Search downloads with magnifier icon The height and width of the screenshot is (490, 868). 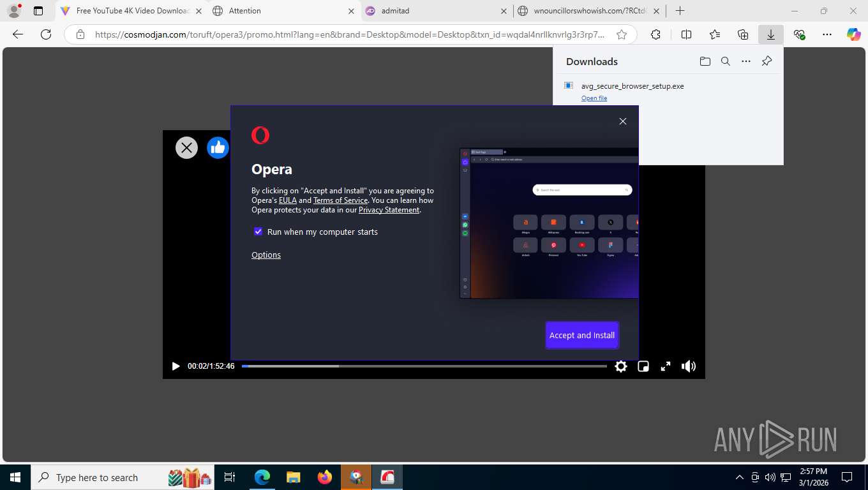tap(725, 61)
